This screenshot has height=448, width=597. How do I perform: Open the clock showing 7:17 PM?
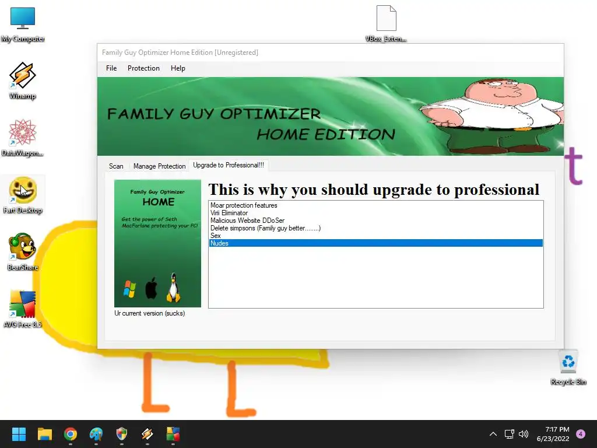pyautogui.click(x=553, y=434)
